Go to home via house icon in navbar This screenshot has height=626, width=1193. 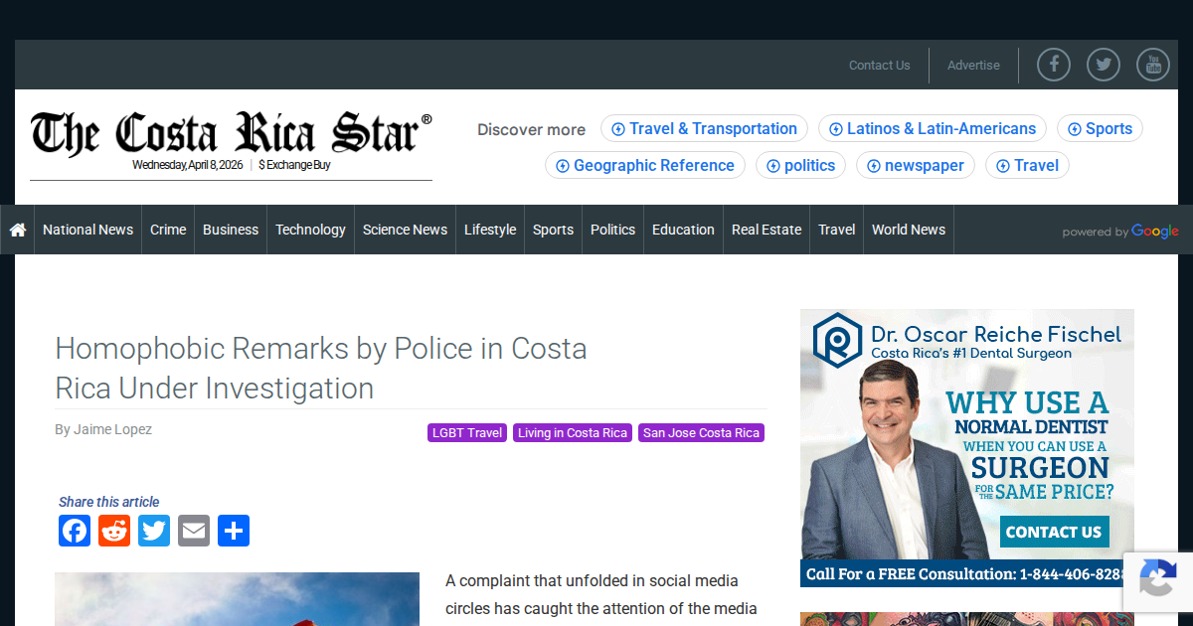point(18,230)
